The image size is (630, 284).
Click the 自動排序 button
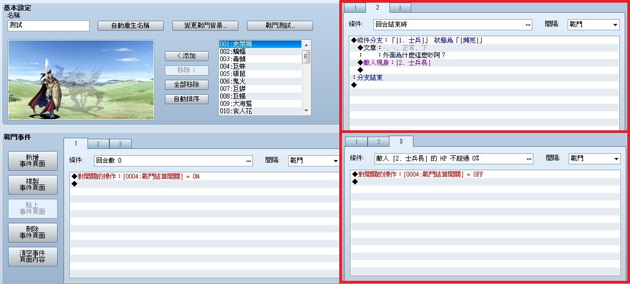click(x=187, y=99)
